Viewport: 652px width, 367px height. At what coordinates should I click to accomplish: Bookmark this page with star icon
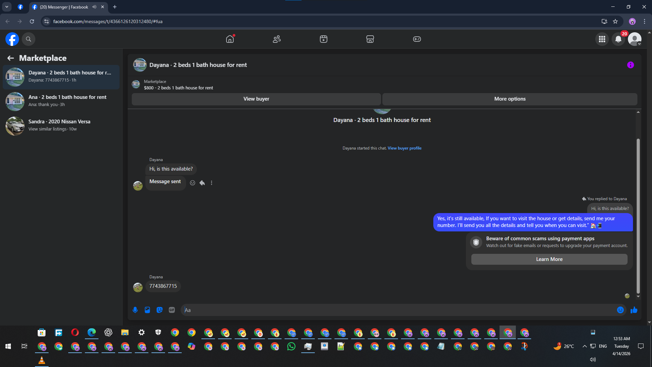coord(615,21)
